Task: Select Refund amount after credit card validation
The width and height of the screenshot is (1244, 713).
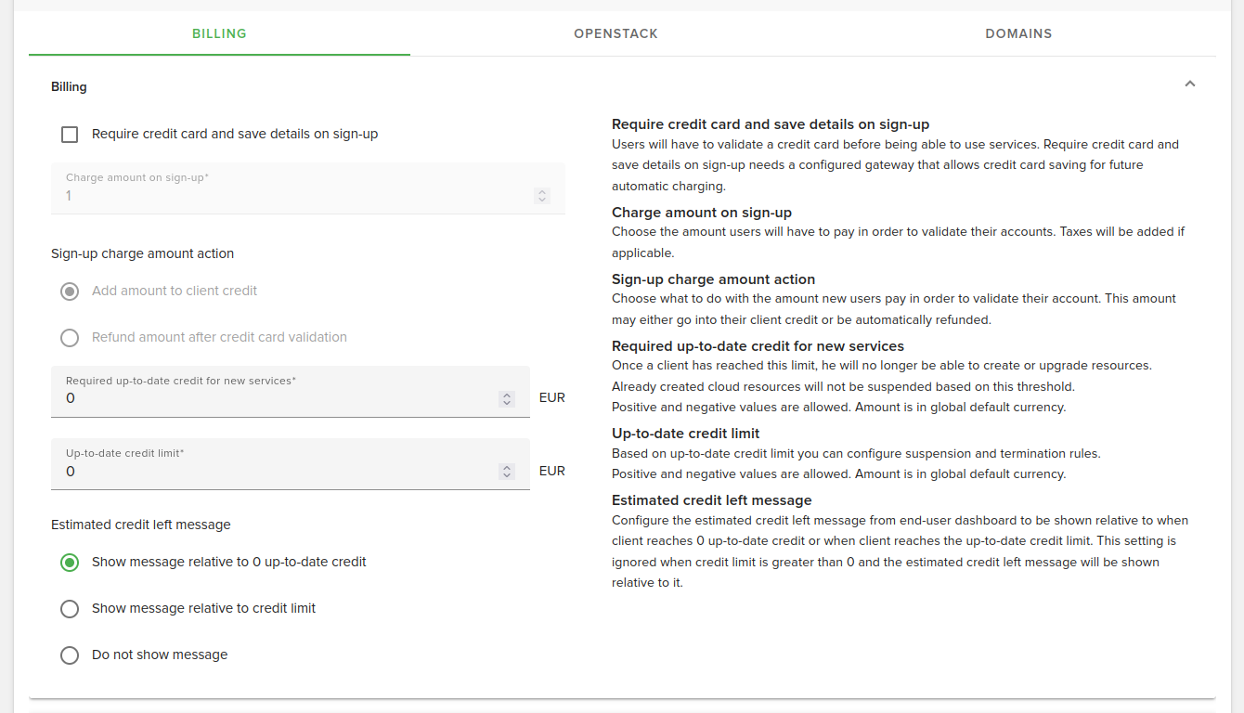Action: [x=70, y=337]
